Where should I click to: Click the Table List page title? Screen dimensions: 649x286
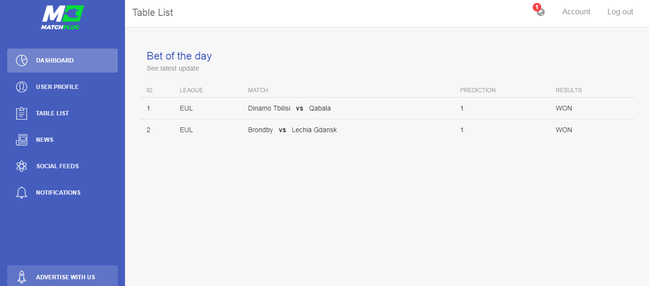coord(152,12)
